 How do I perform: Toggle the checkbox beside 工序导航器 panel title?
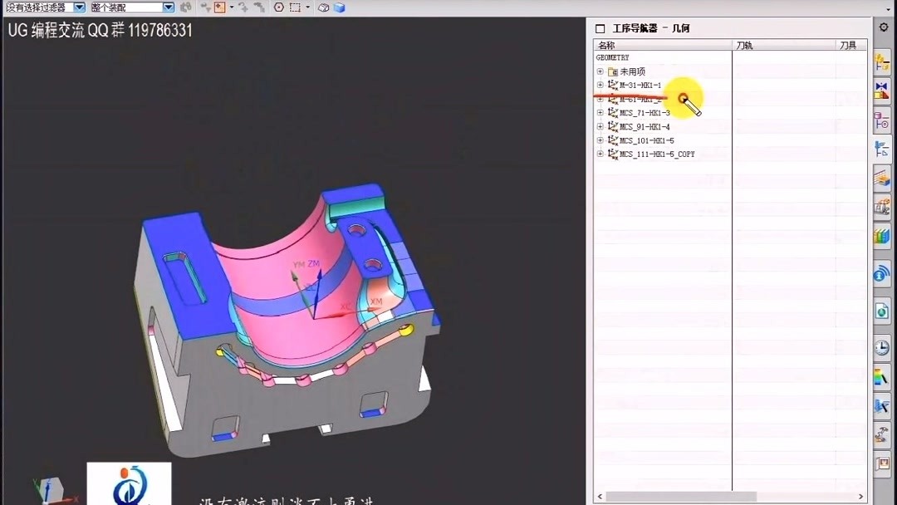600,27
